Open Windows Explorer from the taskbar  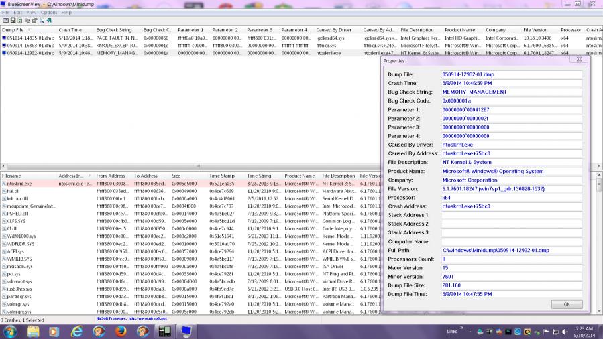33,331
